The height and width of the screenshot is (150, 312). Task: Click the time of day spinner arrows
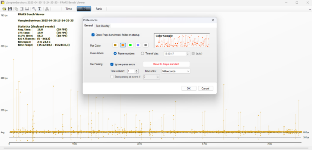(x=188, y=54)
